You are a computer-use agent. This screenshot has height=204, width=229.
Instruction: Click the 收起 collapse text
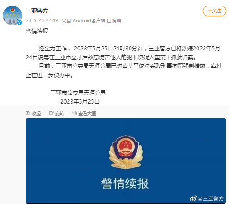point(36,113)
